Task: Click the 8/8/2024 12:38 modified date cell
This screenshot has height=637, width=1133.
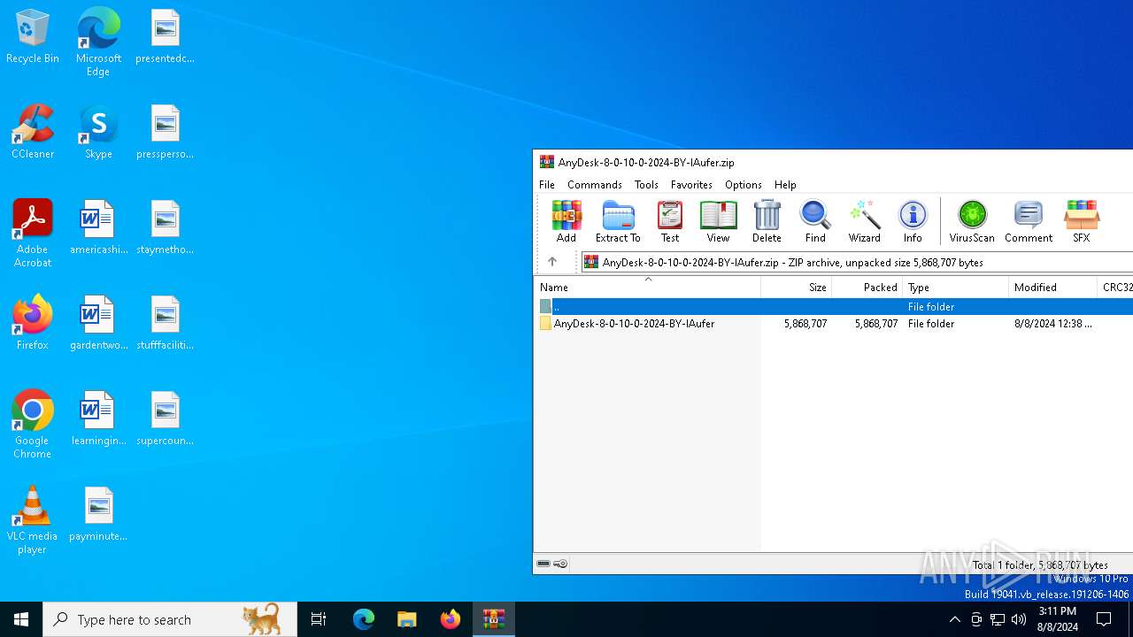Action: [1053, 324]
